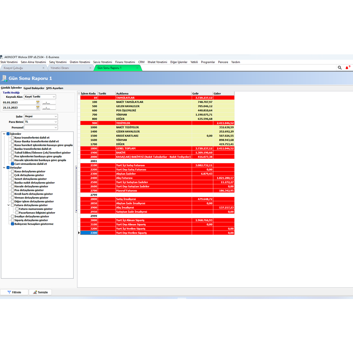Click the start time input field
353x353 pixels.
49,102
